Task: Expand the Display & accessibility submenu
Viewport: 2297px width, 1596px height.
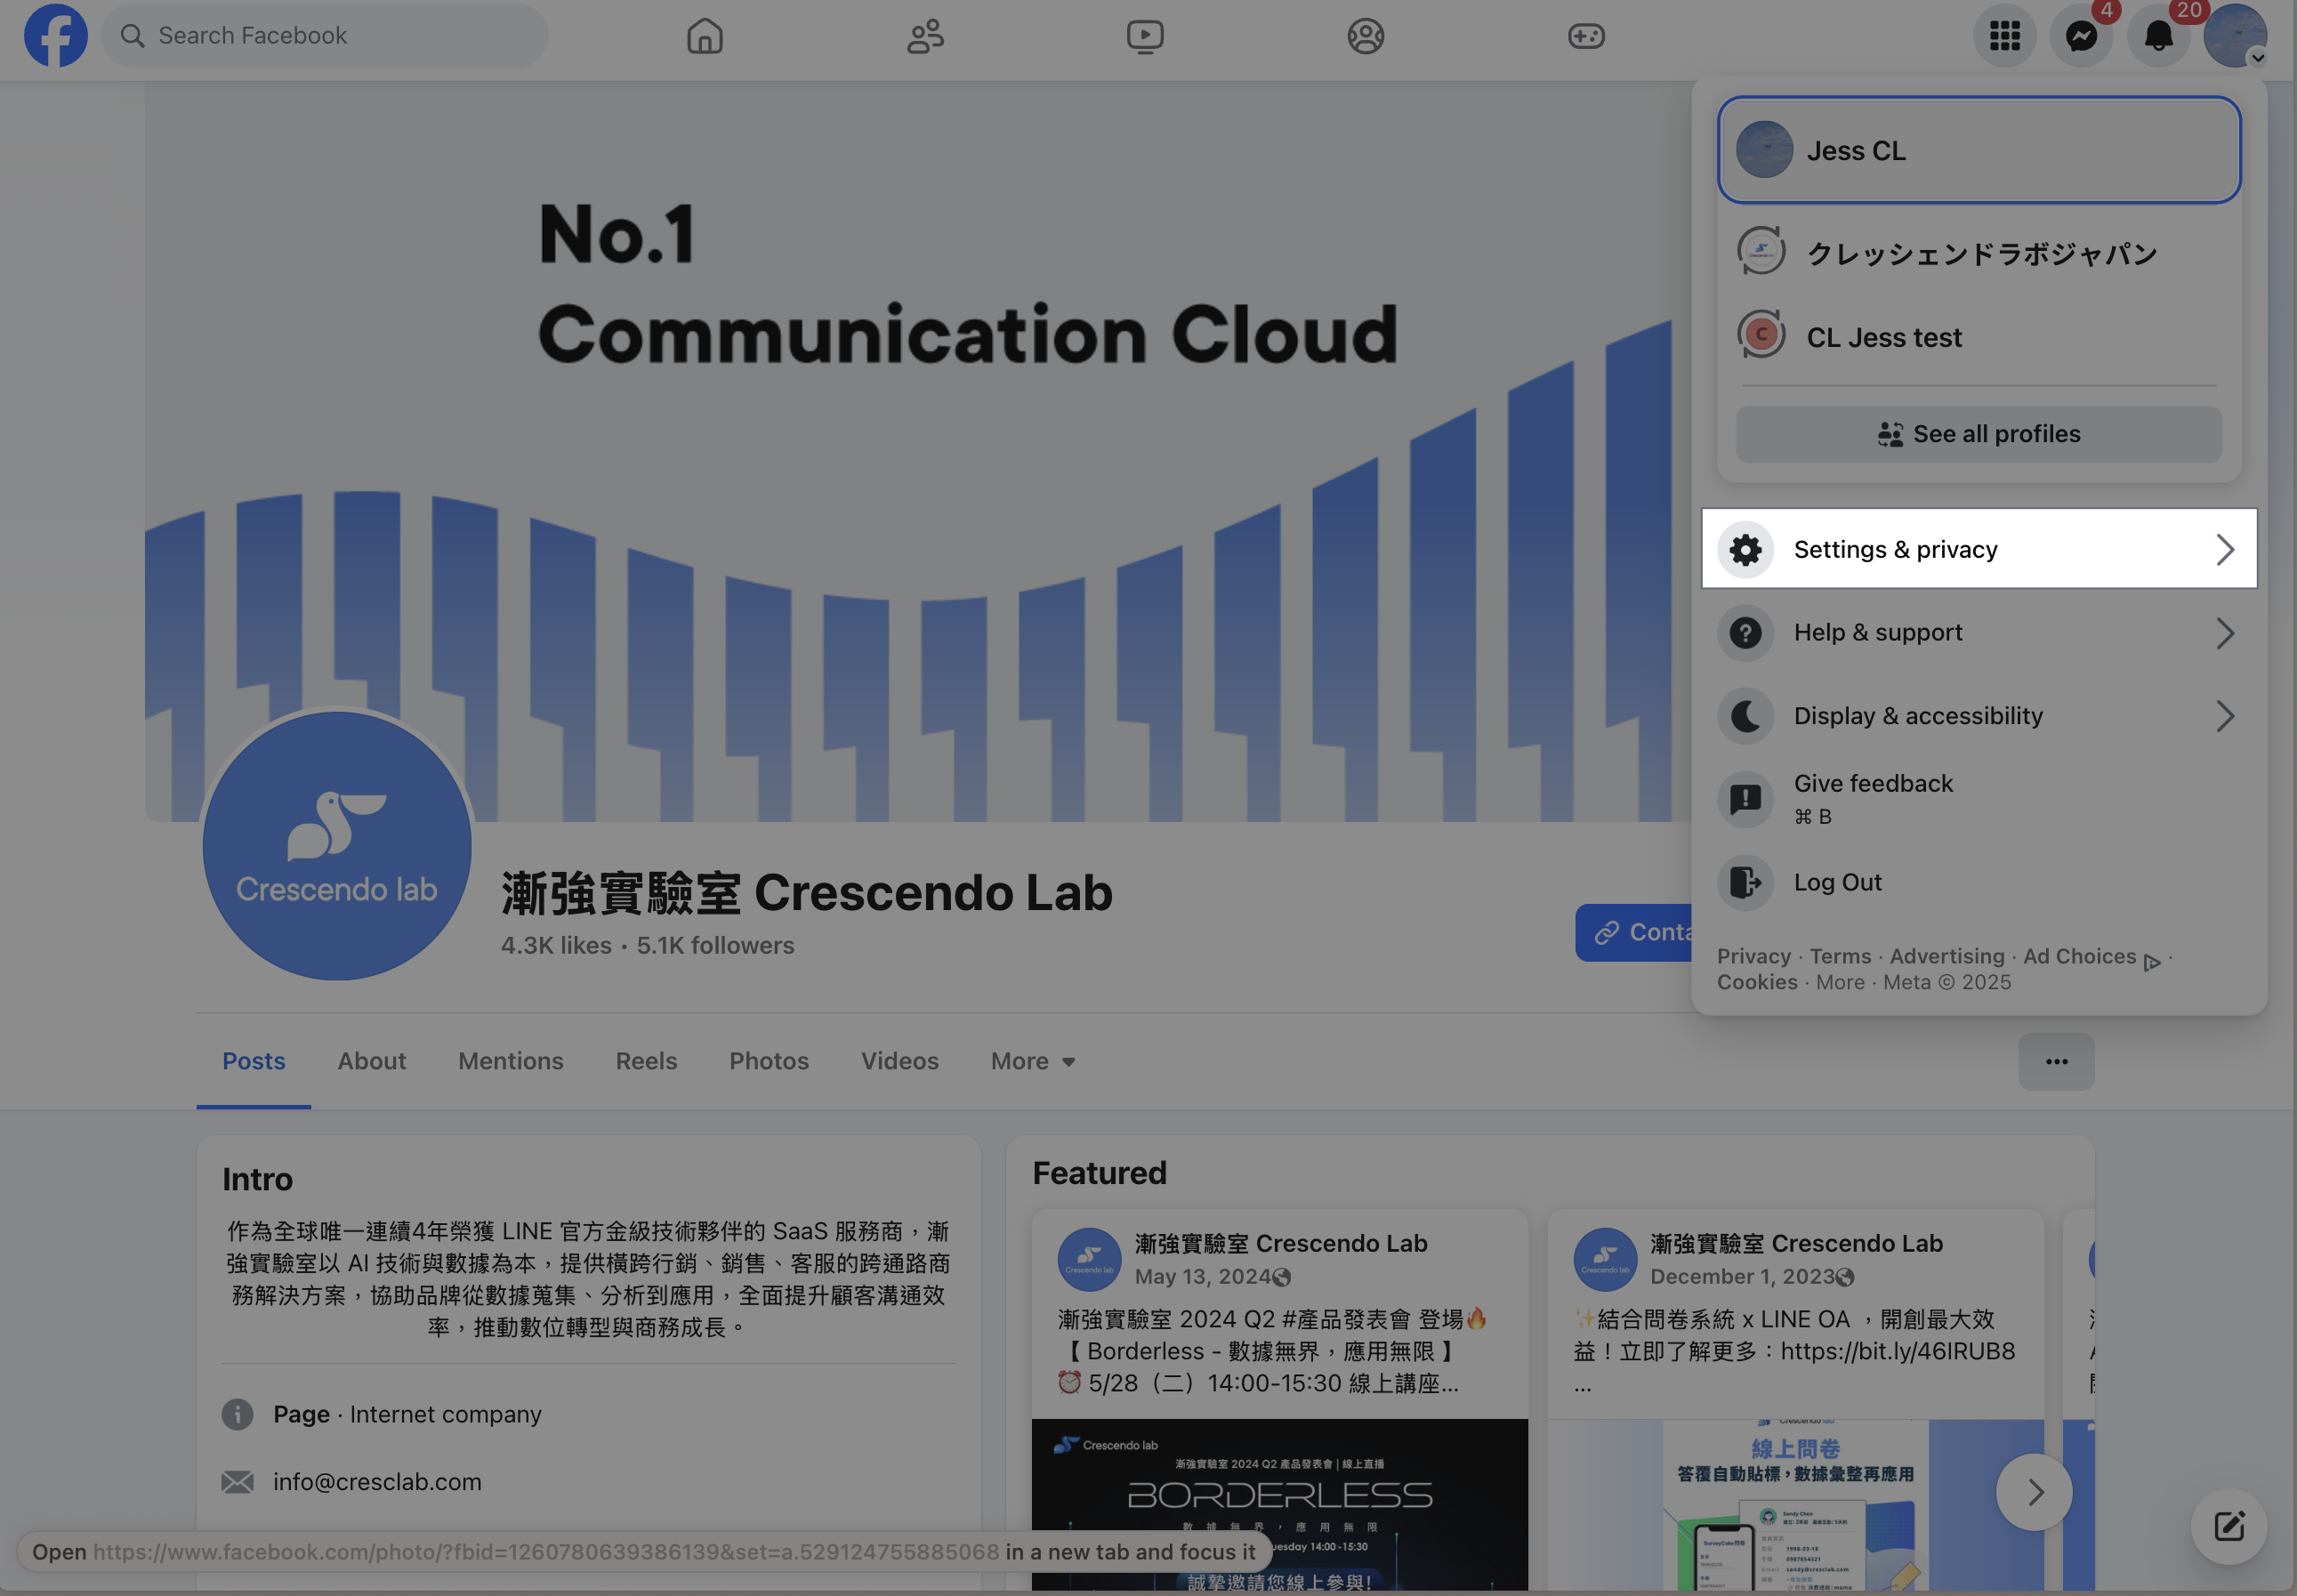Action: coord(1978,716)
